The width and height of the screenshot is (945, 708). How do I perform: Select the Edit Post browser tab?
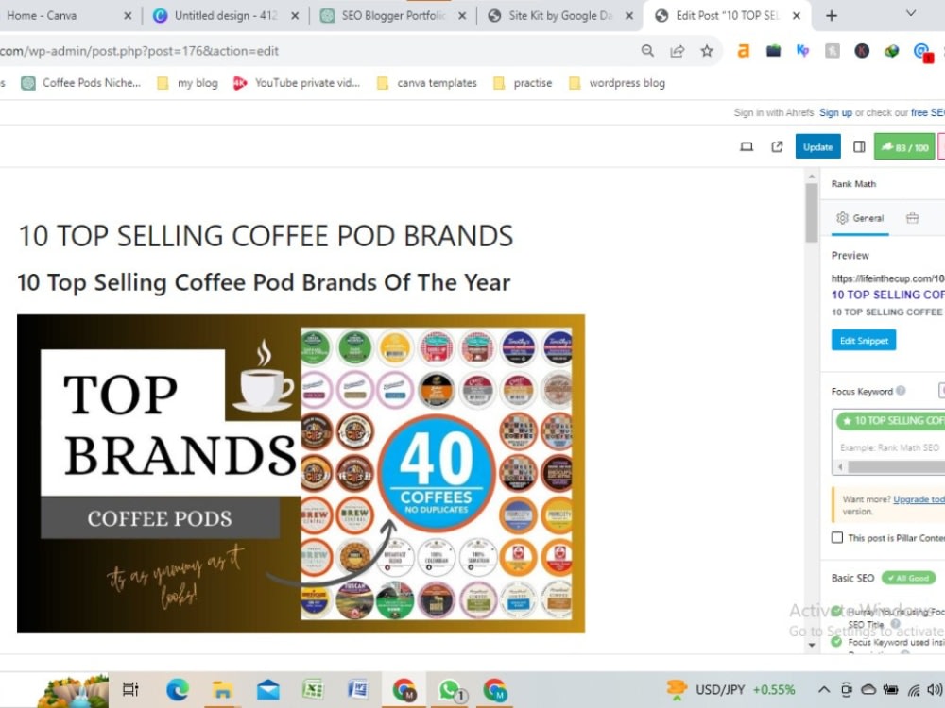click(726, 16)
